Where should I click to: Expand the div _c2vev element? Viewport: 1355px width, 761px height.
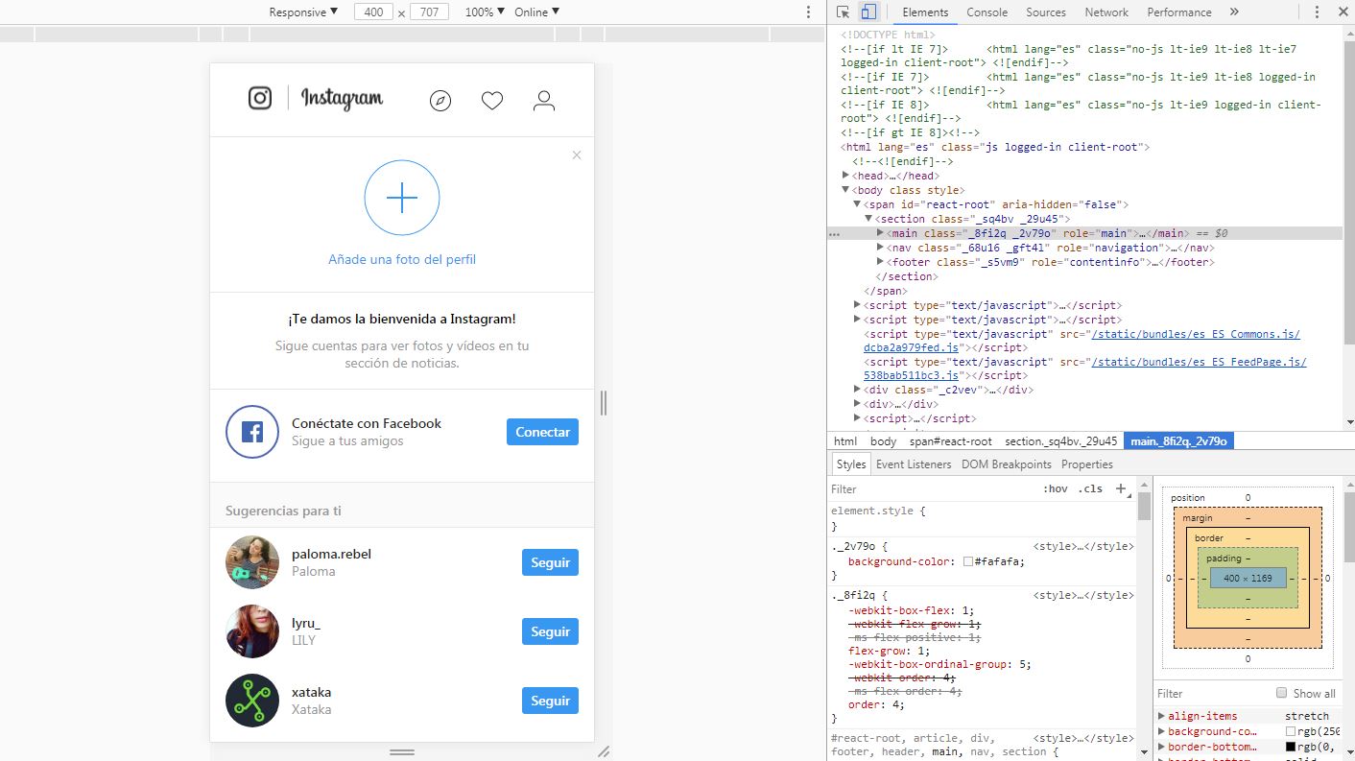(857, 390)
